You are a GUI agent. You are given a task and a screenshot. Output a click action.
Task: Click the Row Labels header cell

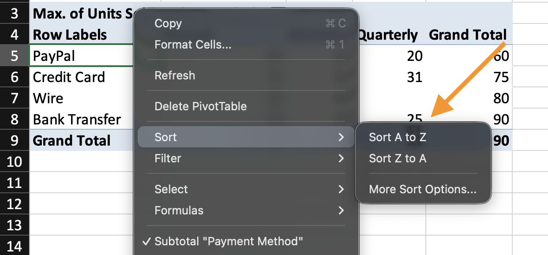70,35
